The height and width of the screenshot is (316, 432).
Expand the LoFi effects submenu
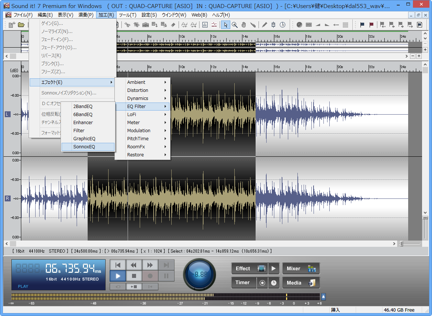(x=142, y=114)
